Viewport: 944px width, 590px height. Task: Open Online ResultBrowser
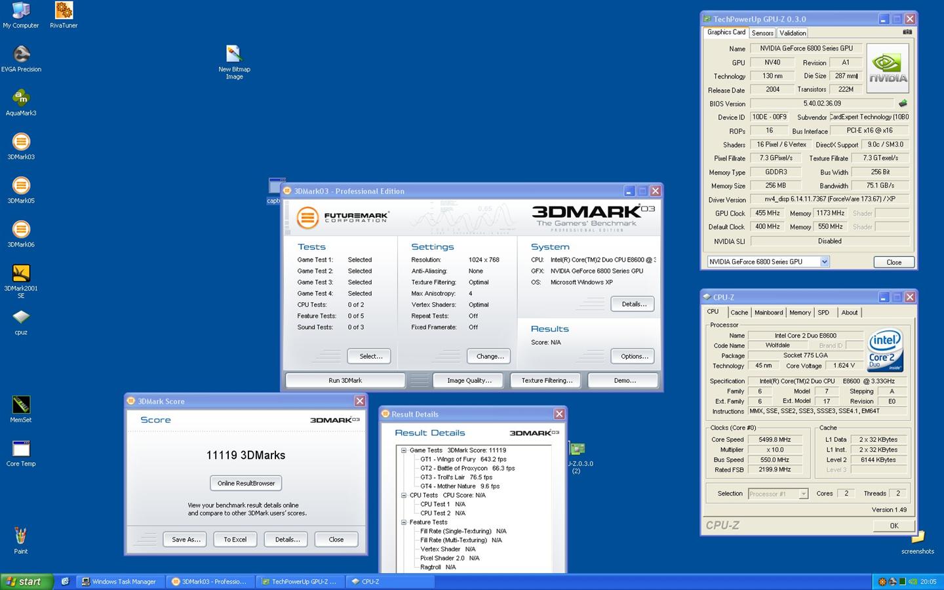[246, 483]
